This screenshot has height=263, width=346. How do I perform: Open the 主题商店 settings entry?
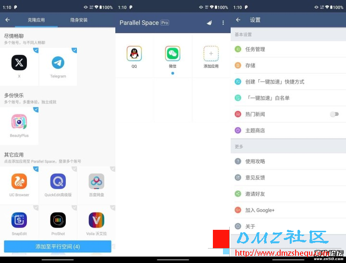pos(255,130)
